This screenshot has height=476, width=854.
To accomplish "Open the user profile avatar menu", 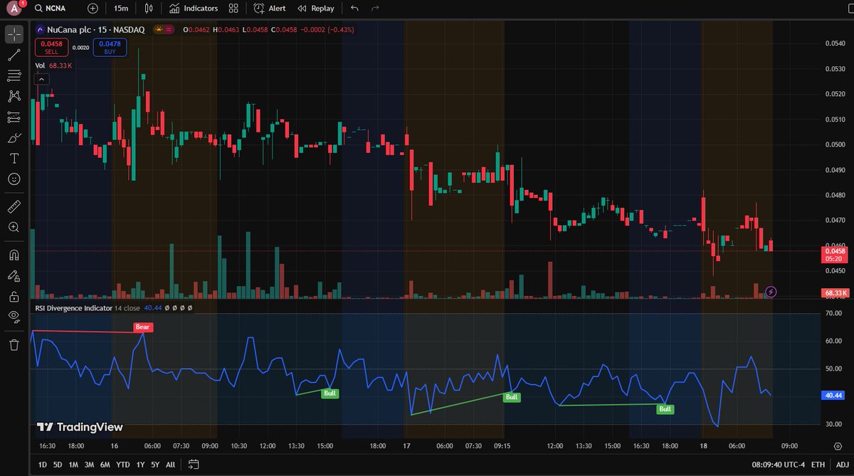I will [14, 9].
